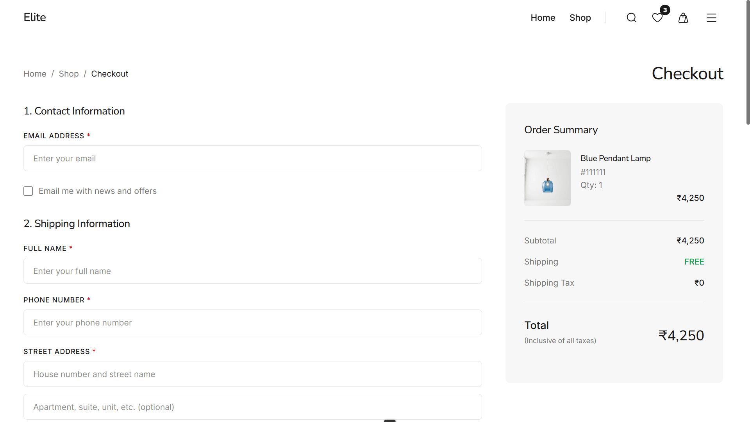Click the Email me with news and offers label

[x=98, y=191]
